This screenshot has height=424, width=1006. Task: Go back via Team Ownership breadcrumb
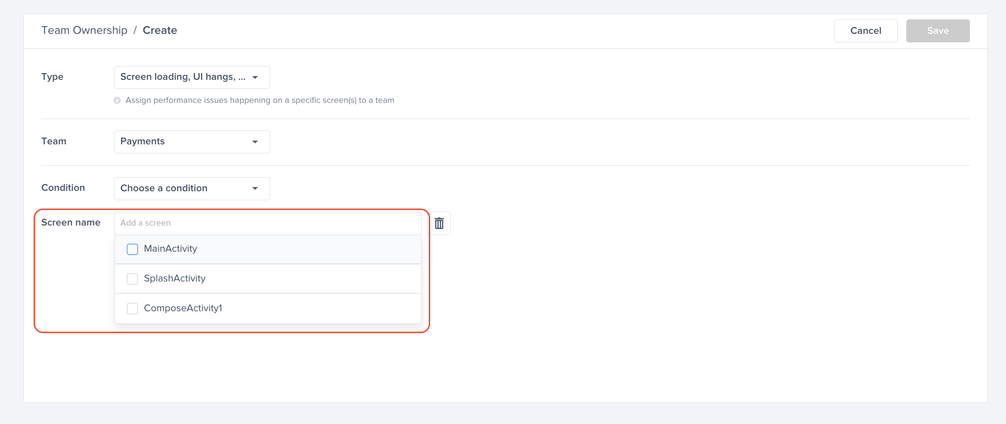[84, 30]
